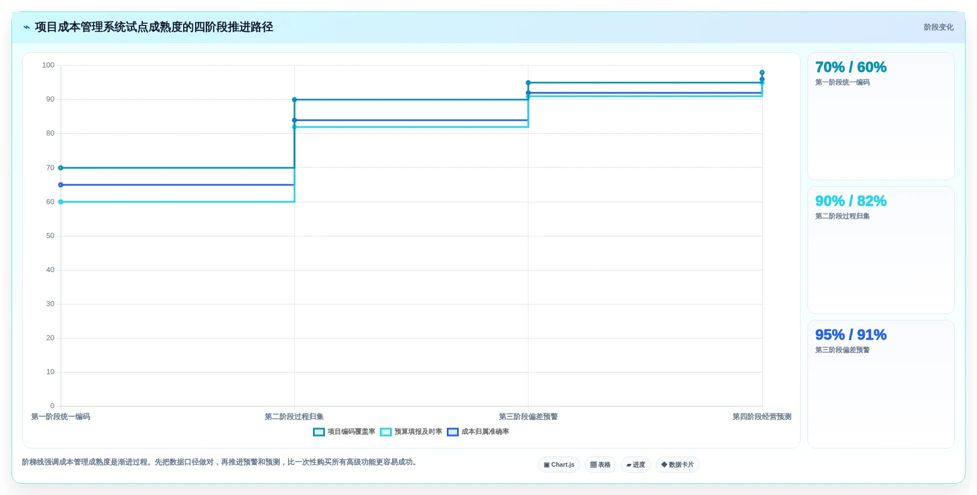
Task: Click the card caption 第三阶段偏差预警
Action: tap(843, 350)
